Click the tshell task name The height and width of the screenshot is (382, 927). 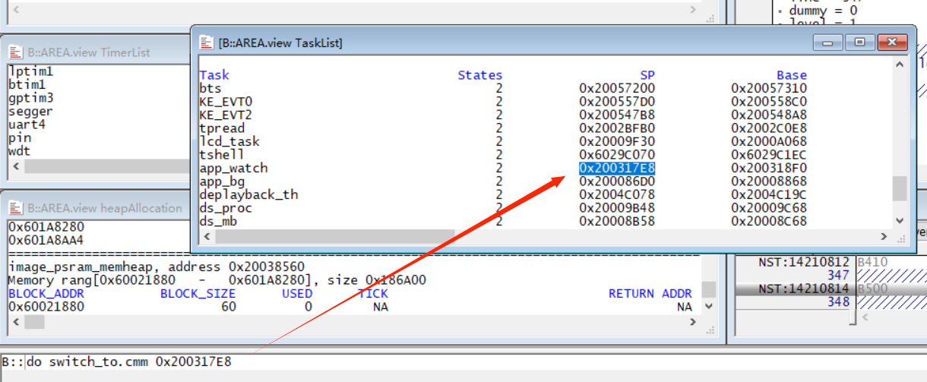pyautogui.click(x=222, y=155)
